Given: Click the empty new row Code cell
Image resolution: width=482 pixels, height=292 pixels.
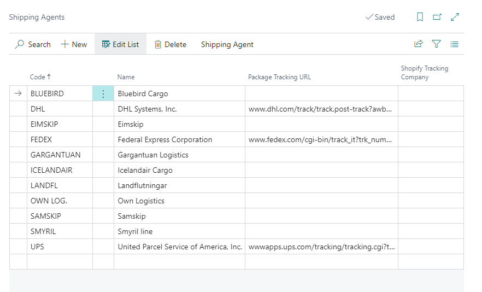Looking at the screenshot, I should [x=59, y=262].
